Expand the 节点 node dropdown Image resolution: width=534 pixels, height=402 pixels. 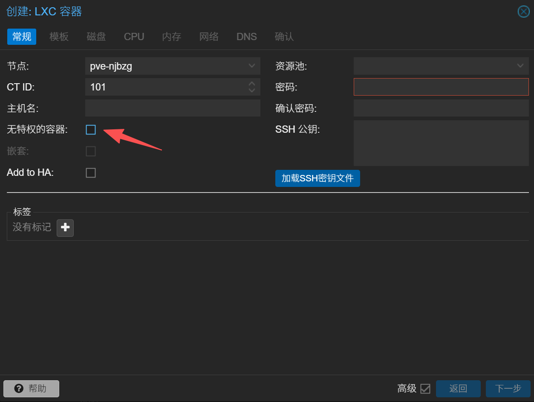(251, 66)
